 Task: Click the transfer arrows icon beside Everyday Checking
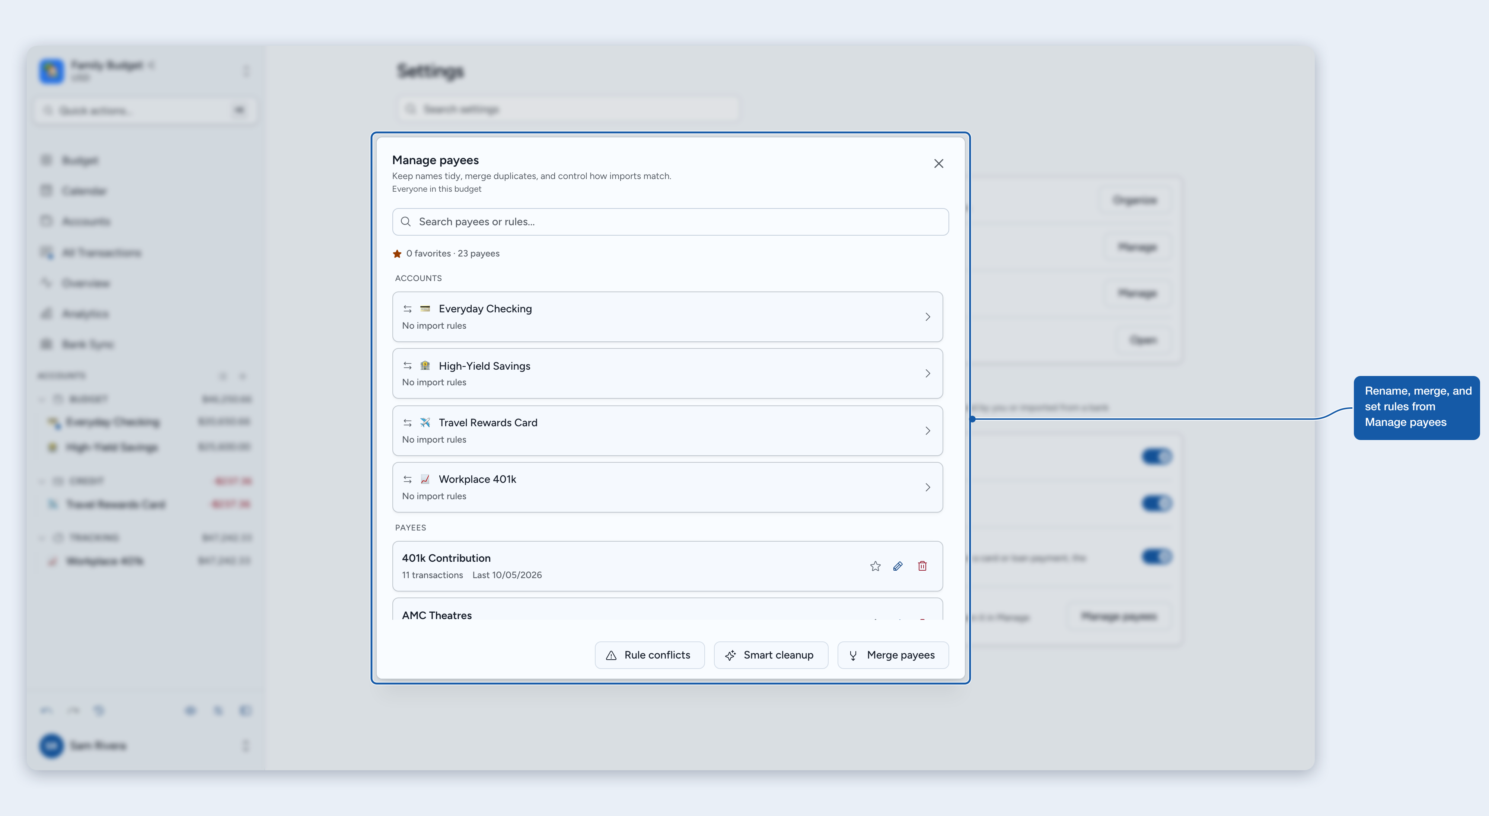pos(408,309)
